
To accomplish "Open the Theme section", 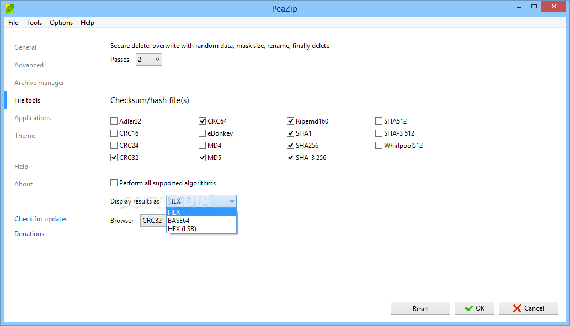I will (25, 136).
